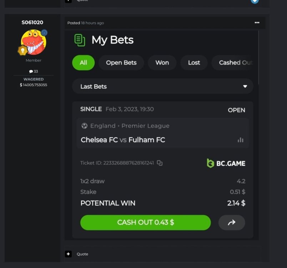The width and height of the screenshot is (287, 268).
Task: Click the plus icon beside Quote
Action: click(x=69, y=254)
